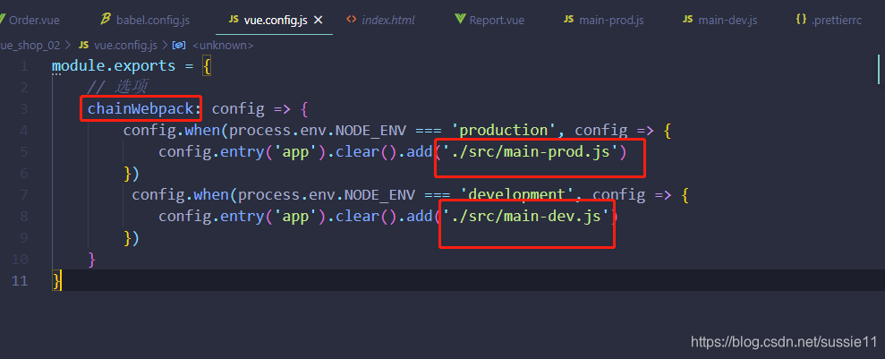
Task: Click the closing brace on line 11
Action: (55, 280)
